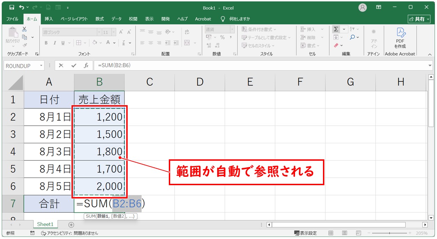437x239 pixels.
Task: Toggle middle vertical alignment
Action: (151, 32)
